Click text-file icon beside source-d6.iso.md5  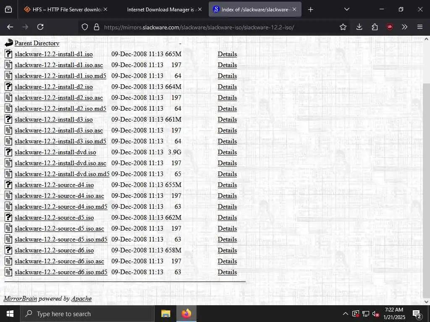[8, 272]
